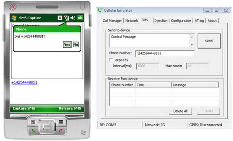Image resolution: width=233 pixels, height=141 pixels.
Task: Open the Windows Start flag on phone
Action: [x=14, y=18]
